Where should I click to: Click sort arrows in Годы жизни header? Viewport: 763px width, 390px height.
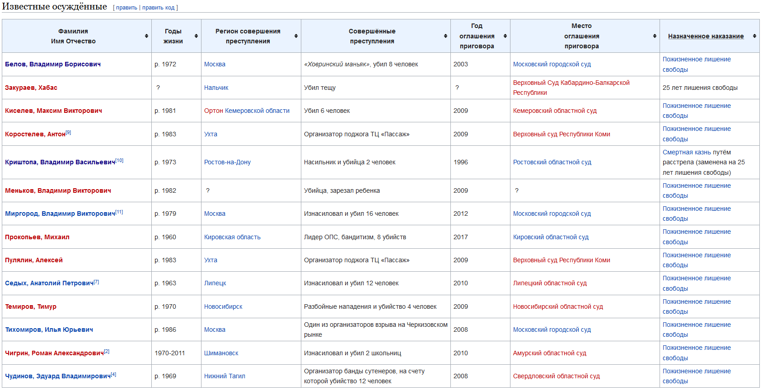(x=196, y=36)
